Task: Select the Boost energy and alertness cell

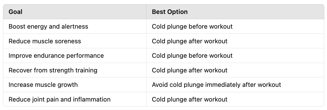Action: click(x=75, y=26)
